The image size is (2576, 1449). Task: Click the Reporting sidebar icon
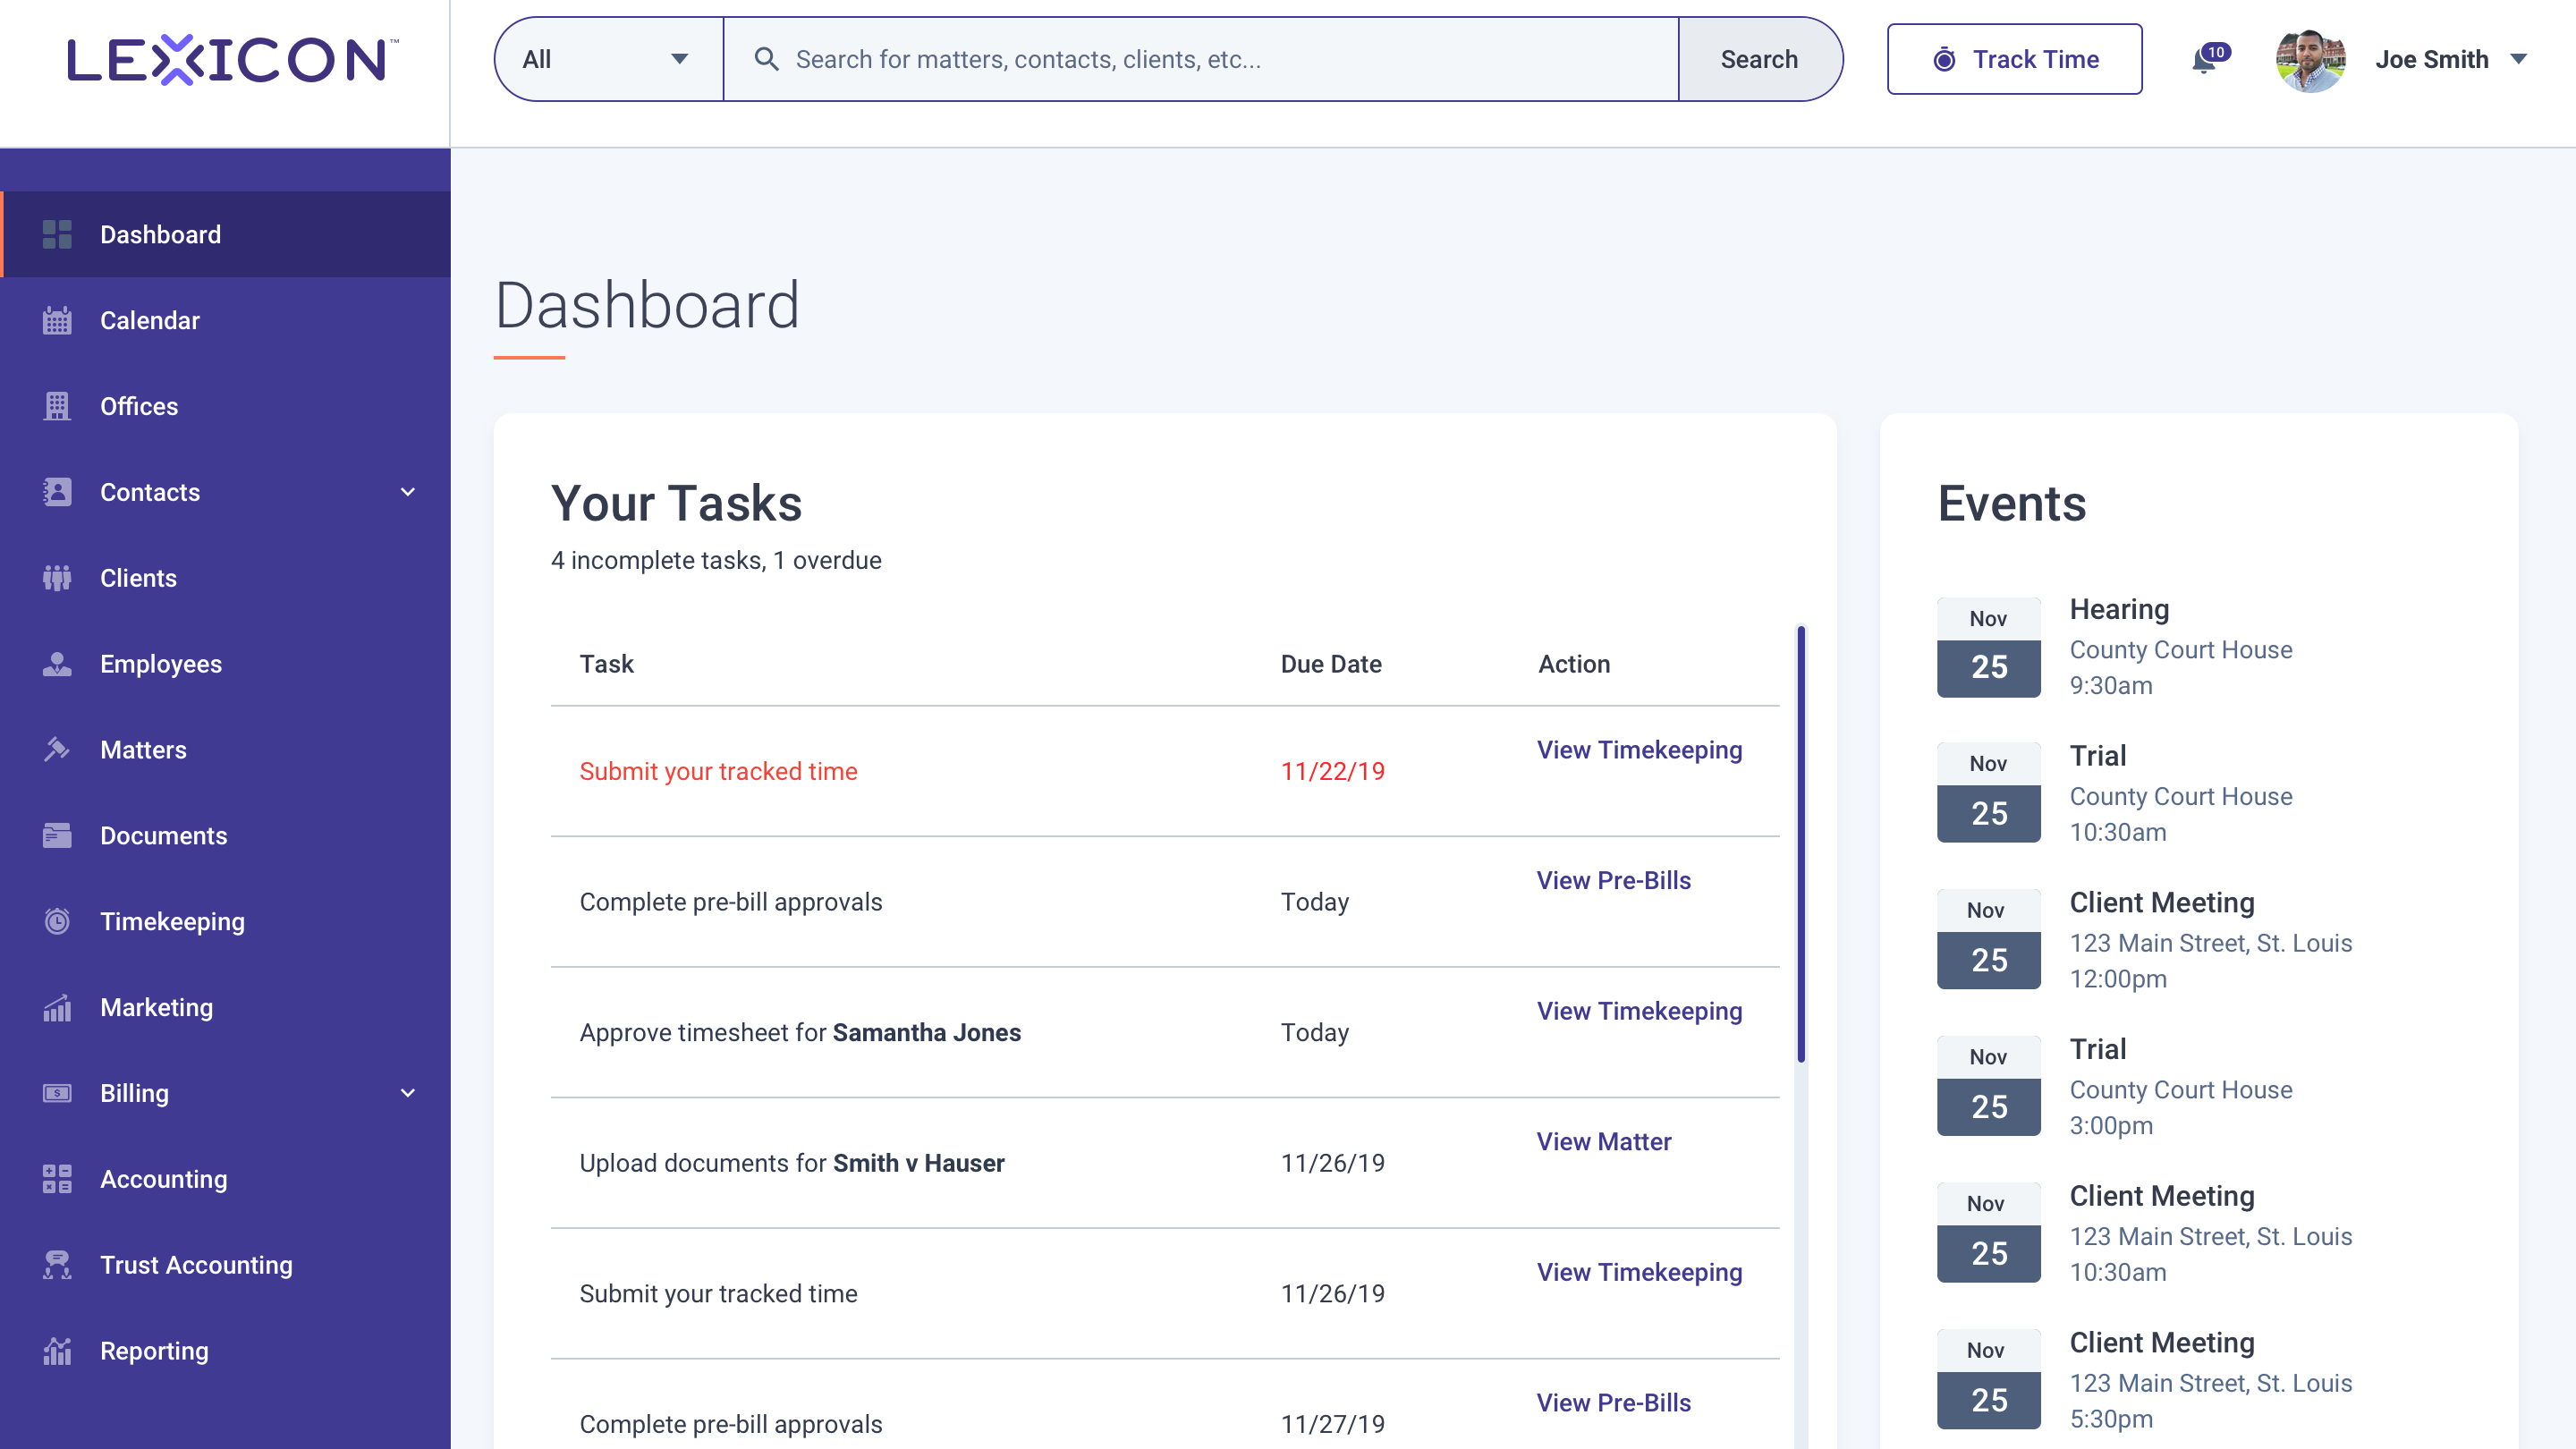[x=56, y=1350]
